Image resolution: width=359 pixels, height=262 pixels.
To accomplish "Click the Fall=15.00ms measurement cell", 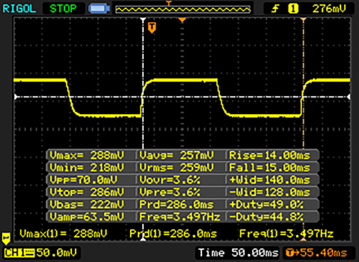I will [273, 167].
